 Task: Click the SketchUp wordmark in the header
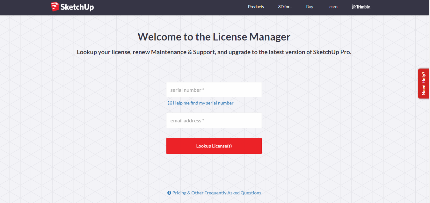click(77, 7)
